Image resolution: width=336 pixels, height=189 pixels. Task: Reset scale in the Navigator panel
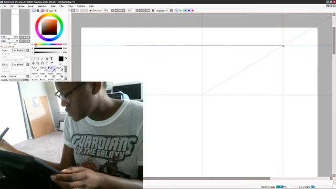(28, 37)
